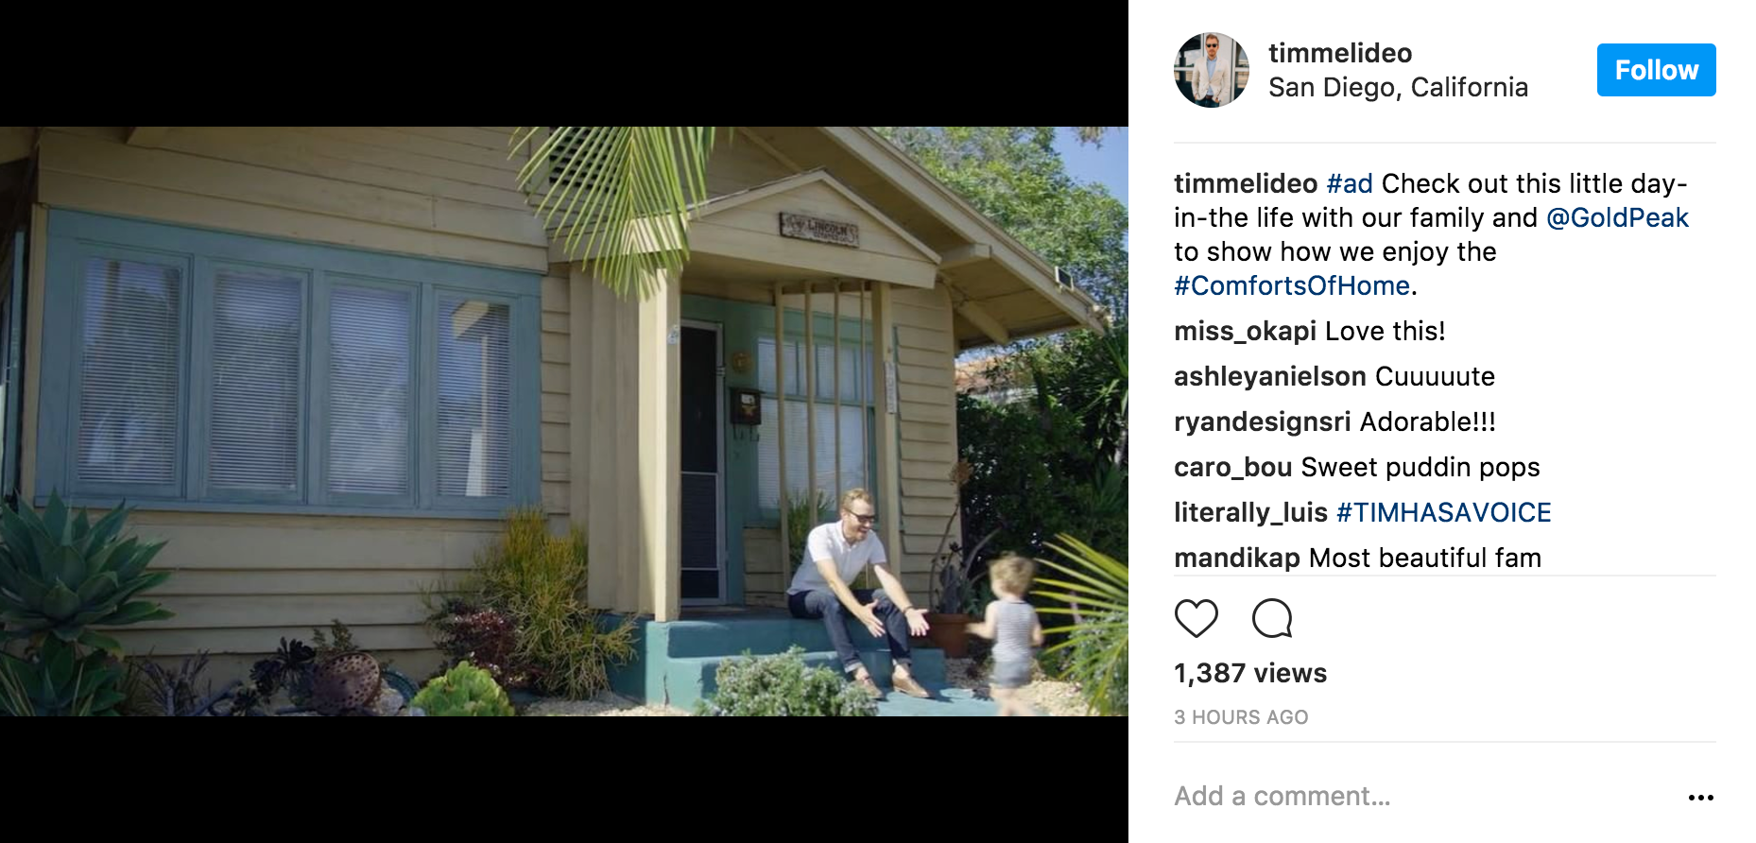This screenshot has height=843, width=1756.
Task: Open timmelideo username in the header
Action: coord(1339,53)
